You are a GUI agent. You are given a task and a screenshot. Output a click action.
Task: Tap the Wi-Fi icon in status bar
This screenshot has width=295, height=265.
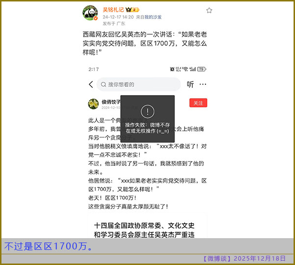pos(185,69)
